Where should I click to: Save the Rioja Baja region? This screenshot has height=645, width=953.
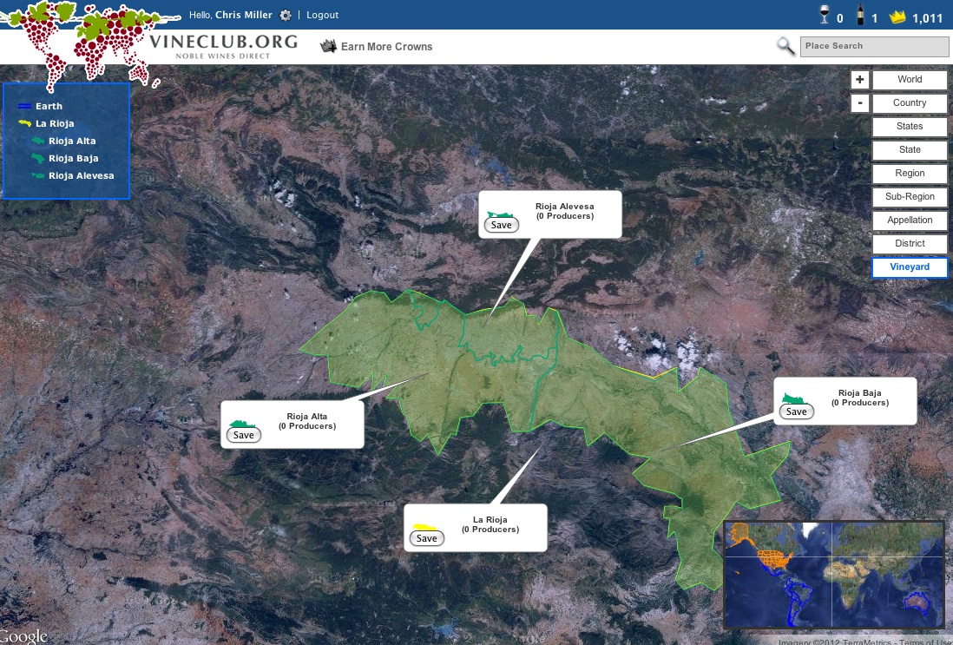click(796, 411)
